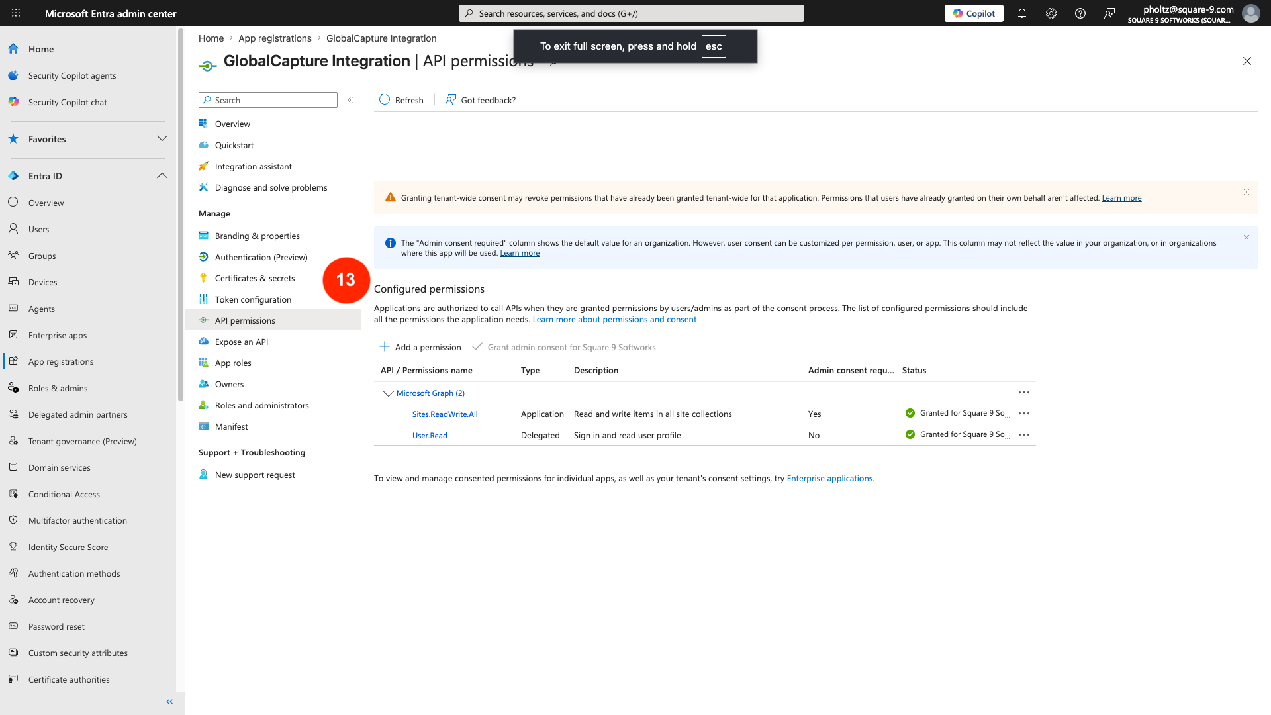Open the Enterprise applications link
Image resolution: width=1271 pixels, height=715 pixels.
pos(829,479)
